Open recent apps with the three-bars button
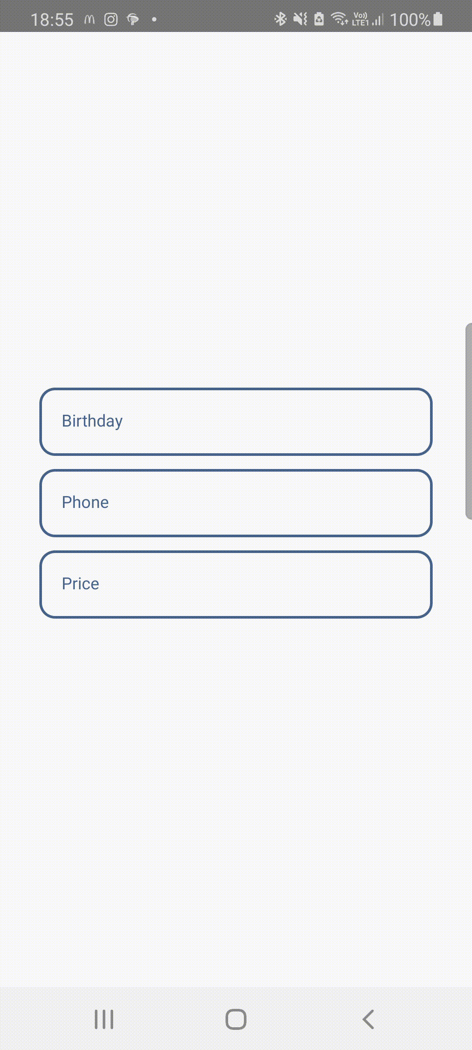 [x=104, y=1019]
